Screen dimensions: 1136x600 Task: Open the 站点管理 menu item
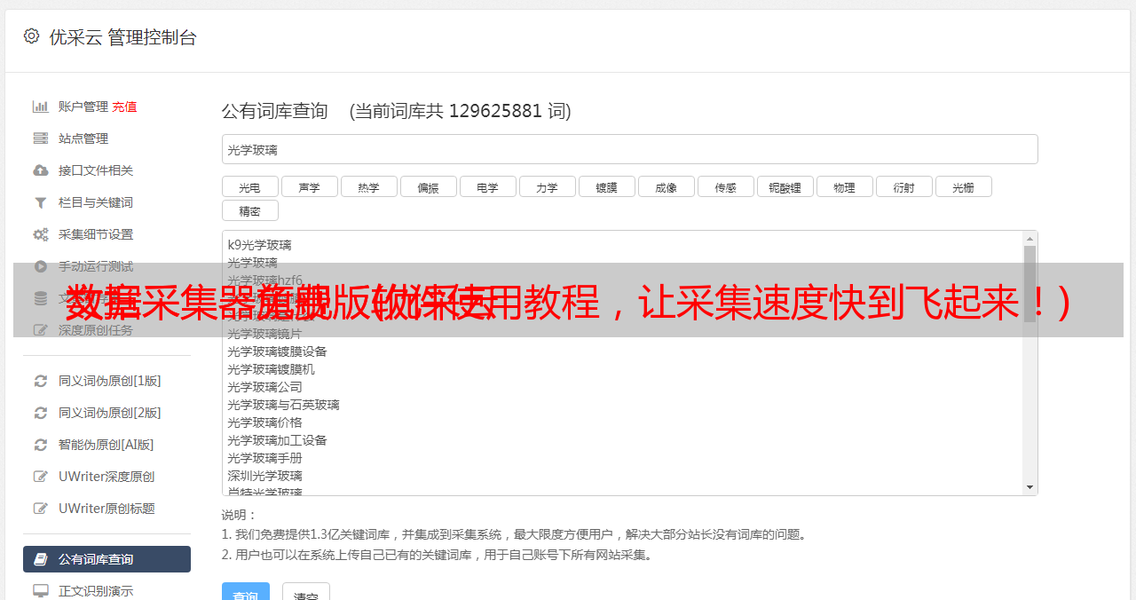[x=83, y=138]
